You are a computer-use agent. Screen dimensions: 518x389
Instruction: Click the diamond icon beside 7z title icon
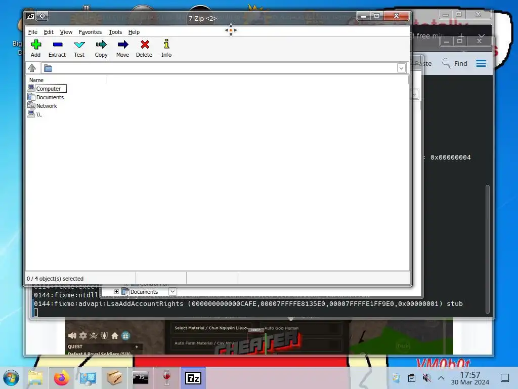point(42,16)
